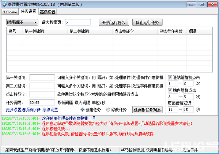Open the 顺序循环 dropdown
The width and height of the screenshot is (219, 154).
22,22
